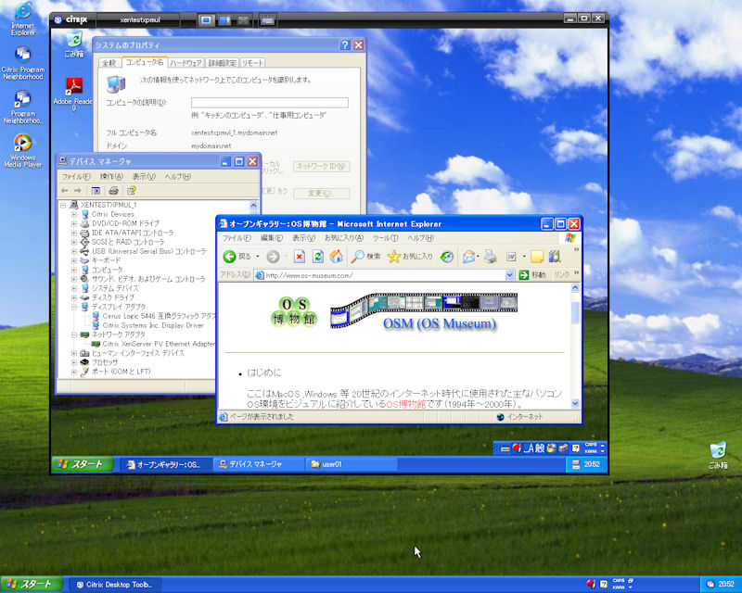The height and width of the screenshot is (593, 742).
Task: Expand the プロセッサ node
Action: (74, 362)
